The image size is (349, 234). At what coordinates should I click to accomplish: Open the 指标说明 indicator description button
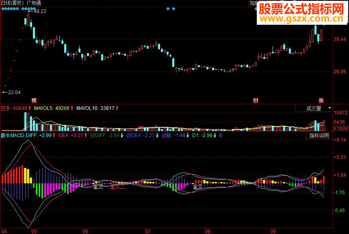click(319, 135)
